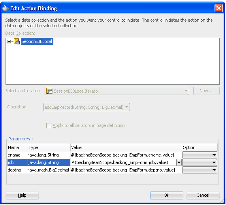Toggle Apply to all iterators checkbox
This screenshot has height=205, width=226.
49,125
